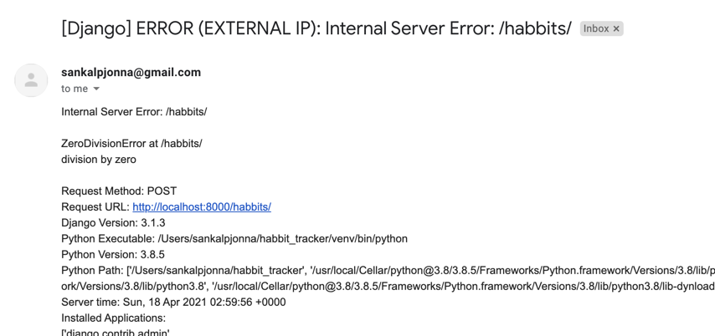Click the sender's profile avatar icon
Viewport: 715px width, 336px height.
point(31,80)
